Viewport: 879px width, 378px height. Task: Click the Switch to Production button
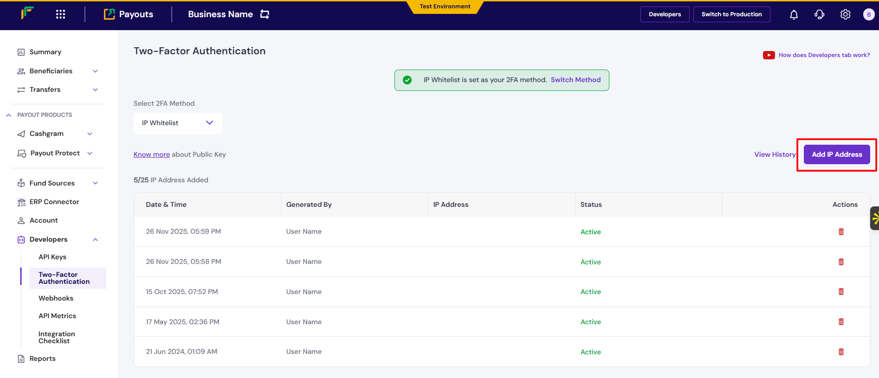tap(731, 14)
